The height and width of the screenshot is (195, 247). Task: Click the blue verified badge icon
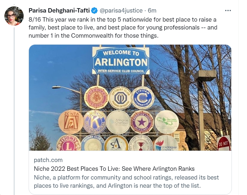point(95,11)
